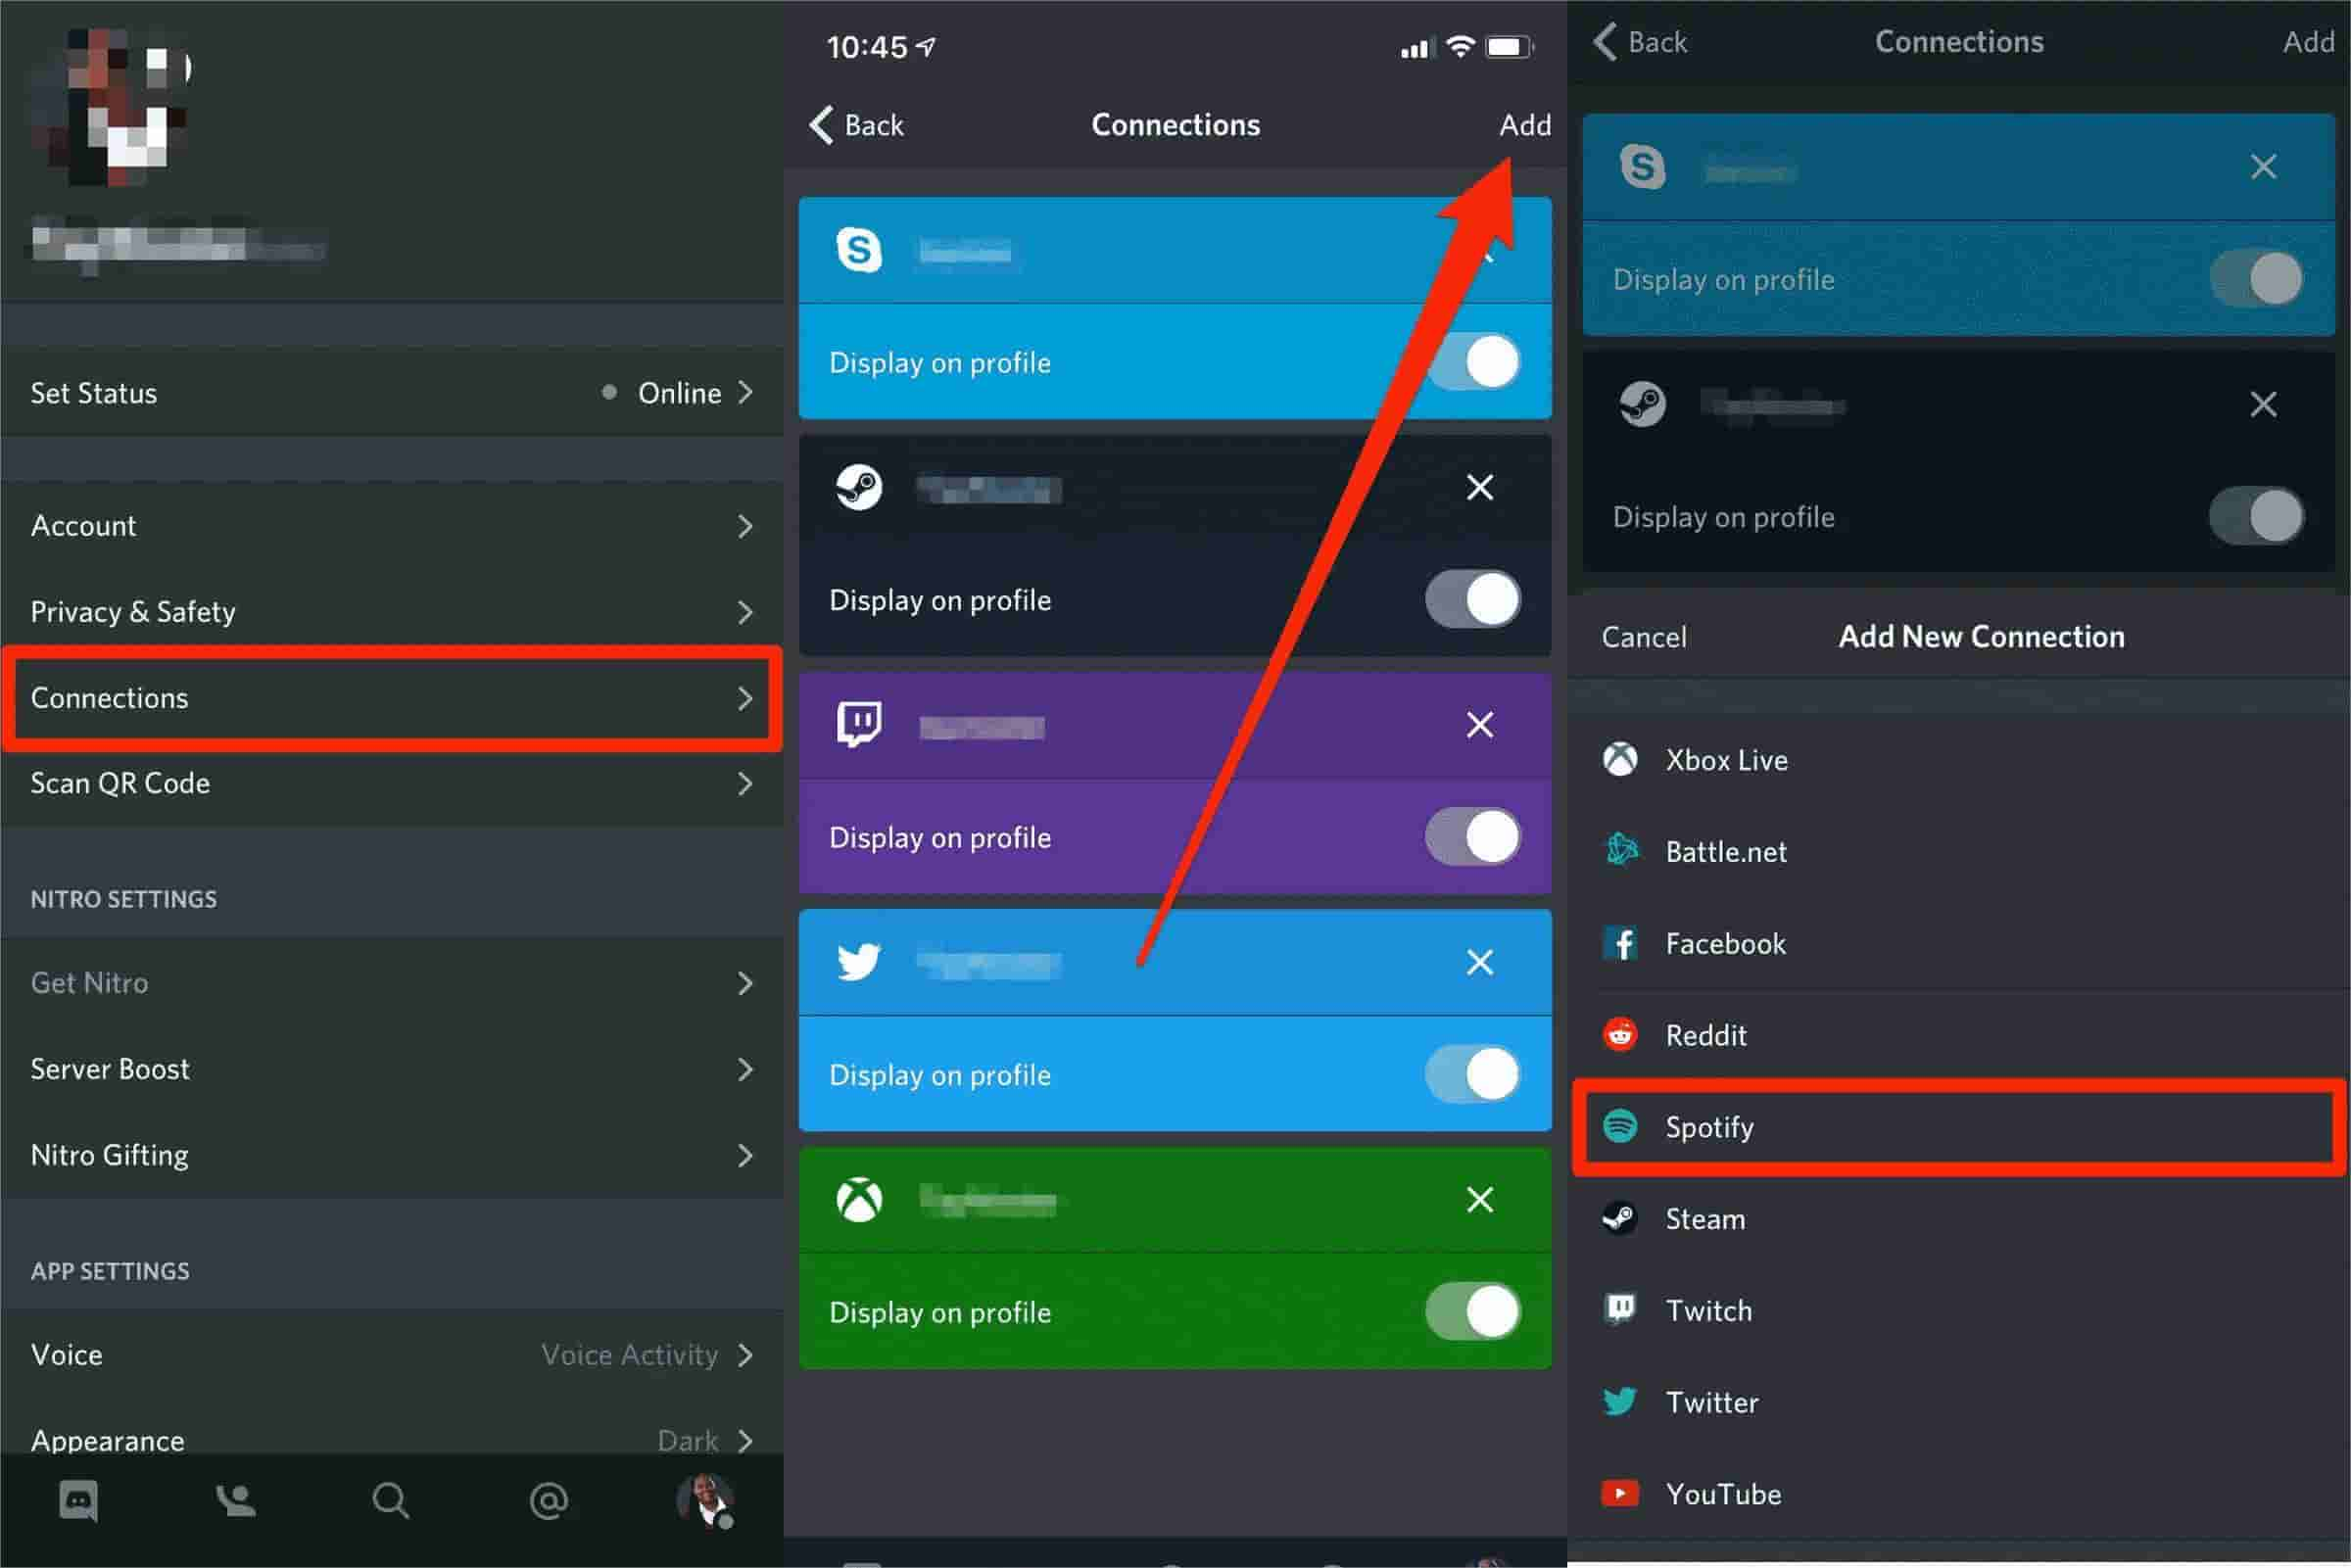This screenshot has width=2351, height=1568.
Task: Click the Xbox Live connection icon
Action: (x=1623, y=758)
